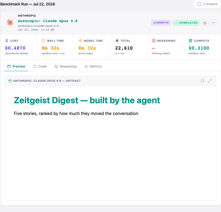Click the artifact window icon in header
221x212 pixels.
[10, 81]
